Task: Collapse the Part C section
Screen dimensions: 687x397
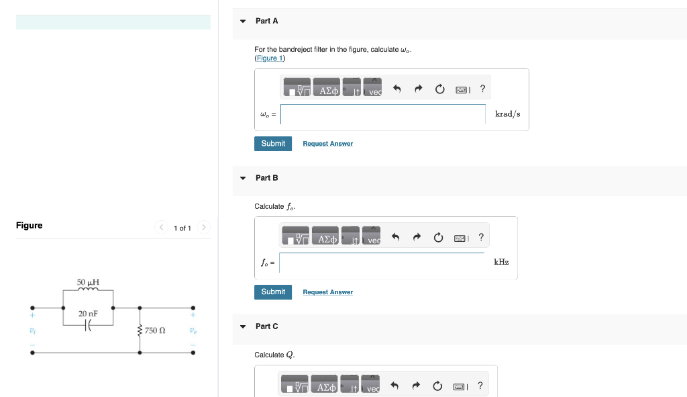Action: tap(243, 326)
